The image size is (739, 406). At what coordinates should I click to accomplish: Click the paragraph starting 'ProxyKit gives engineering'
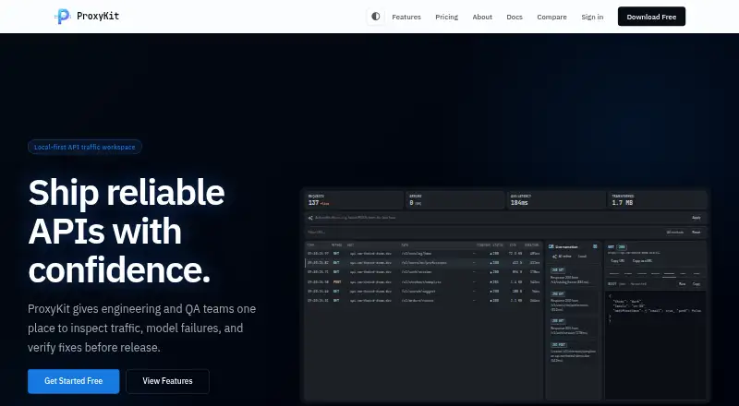(142, 328)
